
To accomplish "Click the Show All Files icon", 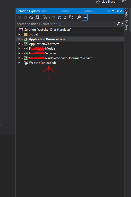I will coord(71,17).
